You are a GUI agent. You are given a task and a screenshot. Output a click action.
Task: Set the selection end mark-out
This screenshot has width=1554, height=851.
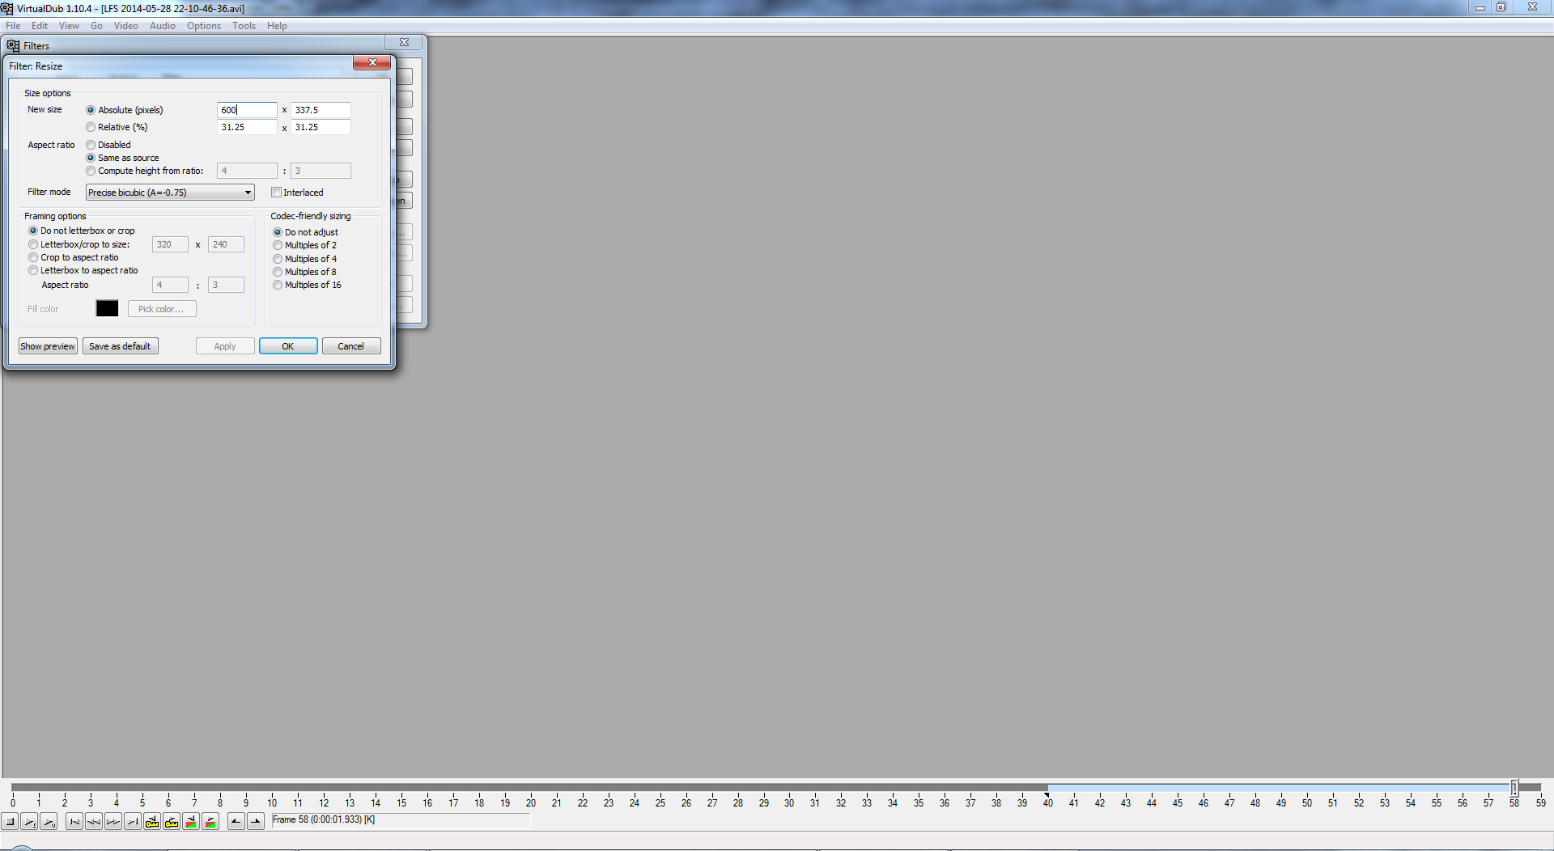256,822
